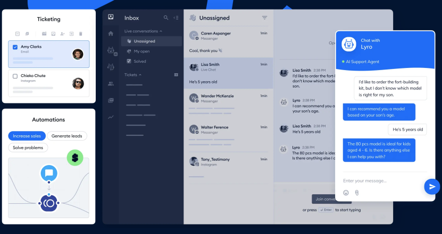Click Chieko Chute avatar photo

(78, 83)
